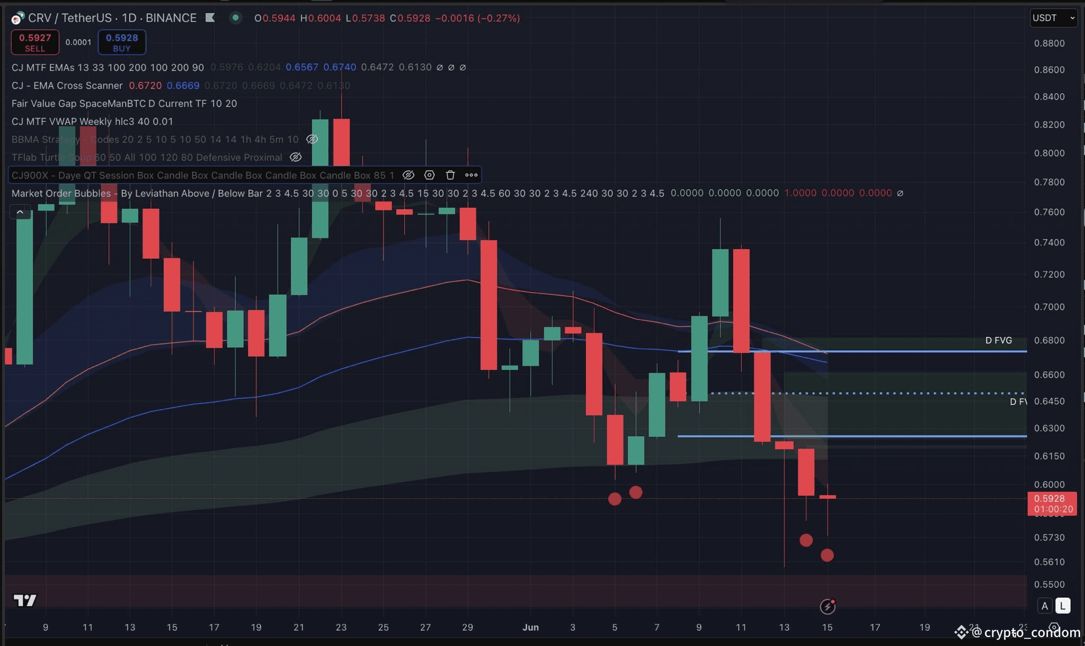The height and width of the screenshot is (646, 1085).
Task: Select the CJ MTF EMAs indicator name
Action: point(108,67)
